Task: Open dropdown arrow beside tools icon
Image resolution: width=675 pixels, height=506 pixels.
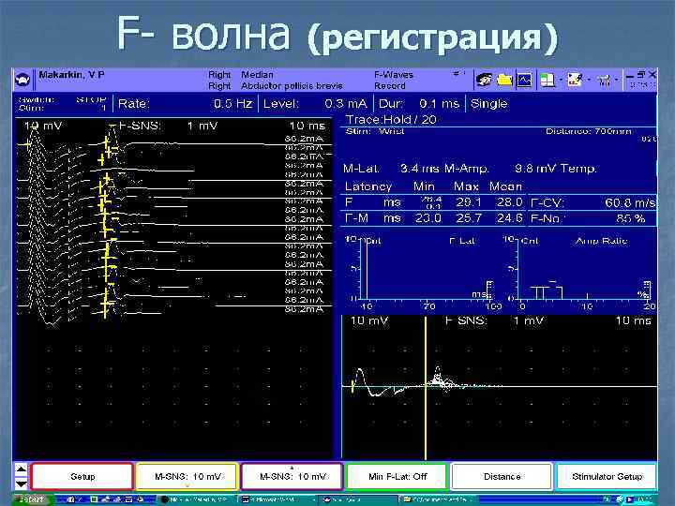Action: (617, 80)
